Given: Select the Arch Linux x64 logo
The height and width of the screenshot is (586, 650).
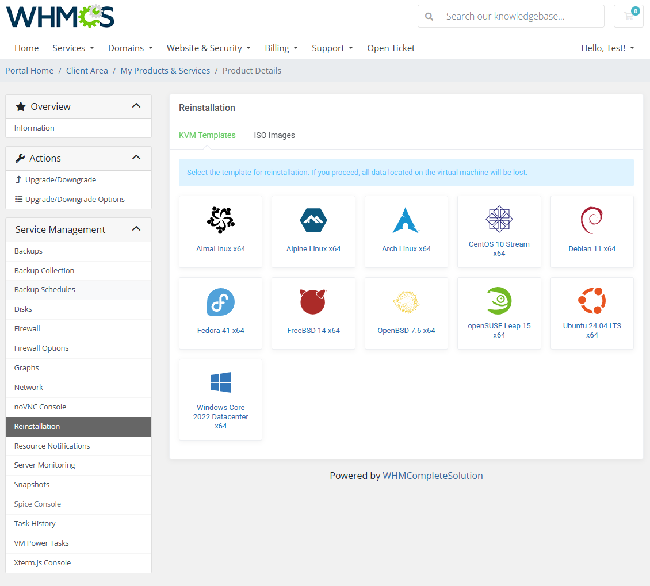Looking at the screenshot, I should pos(406,220).
